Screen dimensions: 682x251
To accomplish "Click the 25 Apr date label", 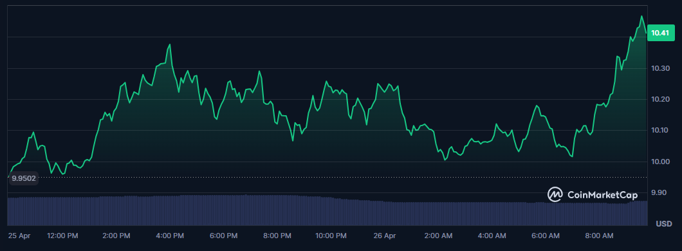I will tap(19, 236).
